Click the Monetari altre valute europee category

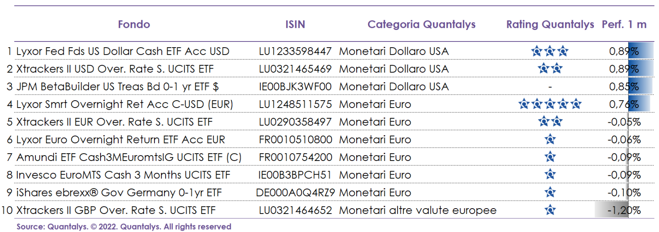point(418,210)
